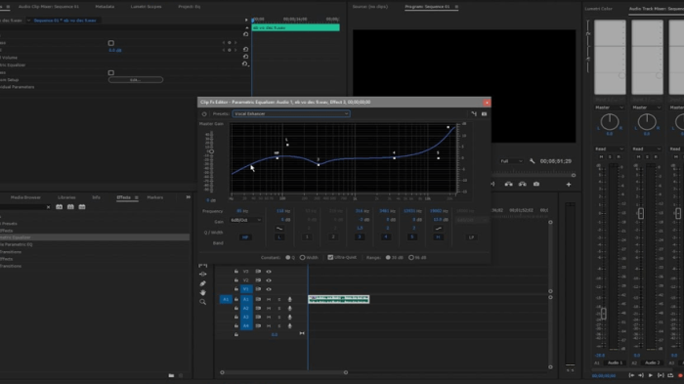Open the Audio 1 Master output dropdown
This screenshot has width=684, height=384.
pos(610,107)
